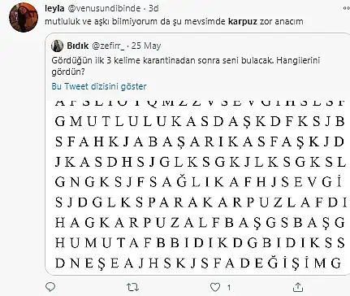Screen dimensions: 350x296
Task: Retweet this tweet with the retweet icon
Action: [x=133, y=286]
